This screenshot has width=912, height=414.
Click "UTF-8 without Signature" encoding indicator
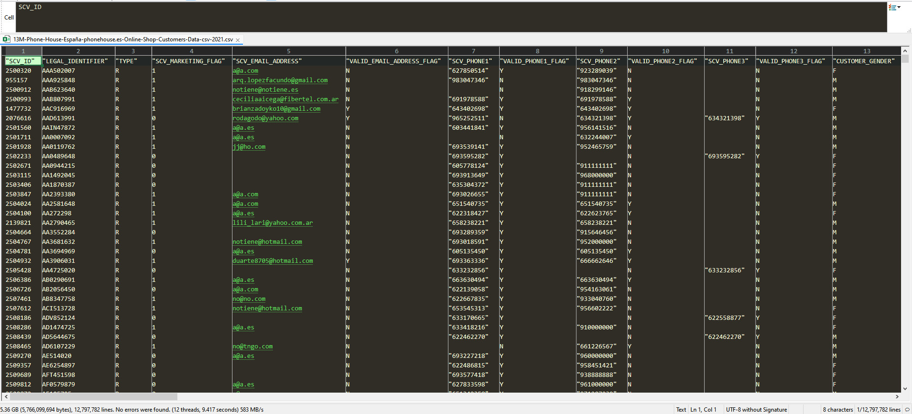(x=756, y=410)
